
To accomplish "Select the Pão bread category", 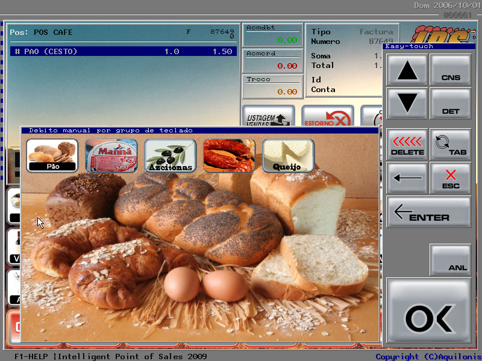I will [52, 156].
